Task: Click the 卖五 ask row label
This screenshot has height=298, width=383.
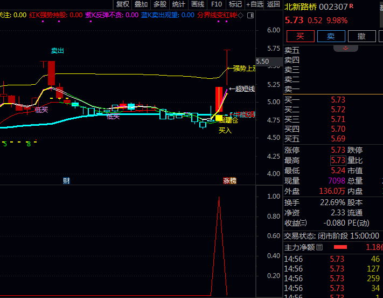Action: [292, 50]
